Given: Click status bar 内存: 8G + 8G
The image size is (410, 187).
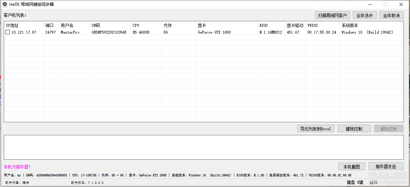Looking at the screenshot, I should tap(112, 175).
